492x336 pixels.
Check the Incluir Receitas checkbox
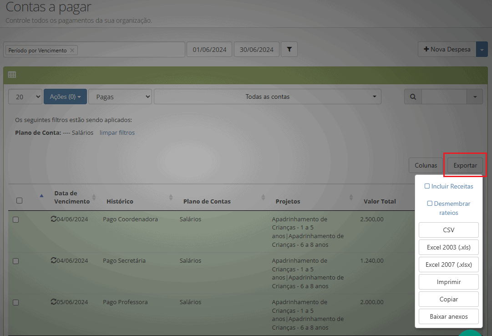pyautogui.click(x=427, y=186)
